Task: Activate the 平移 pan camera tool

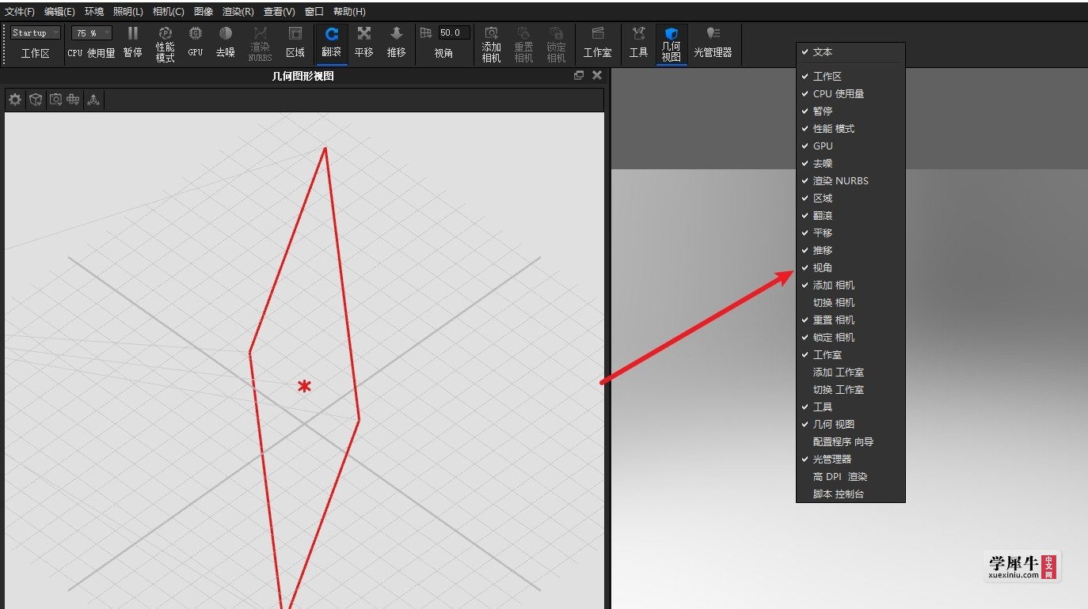Action: point(364,33)
